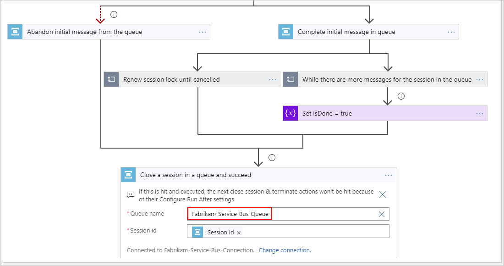This screenshot has height=266, width=504.
Task: Clear the Queue name field value
Action: pyautogui.click(x=381, y=214)
